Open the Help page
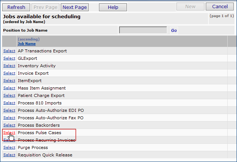The width and height of the screenshot is (237, 162). tap(113, 7)
